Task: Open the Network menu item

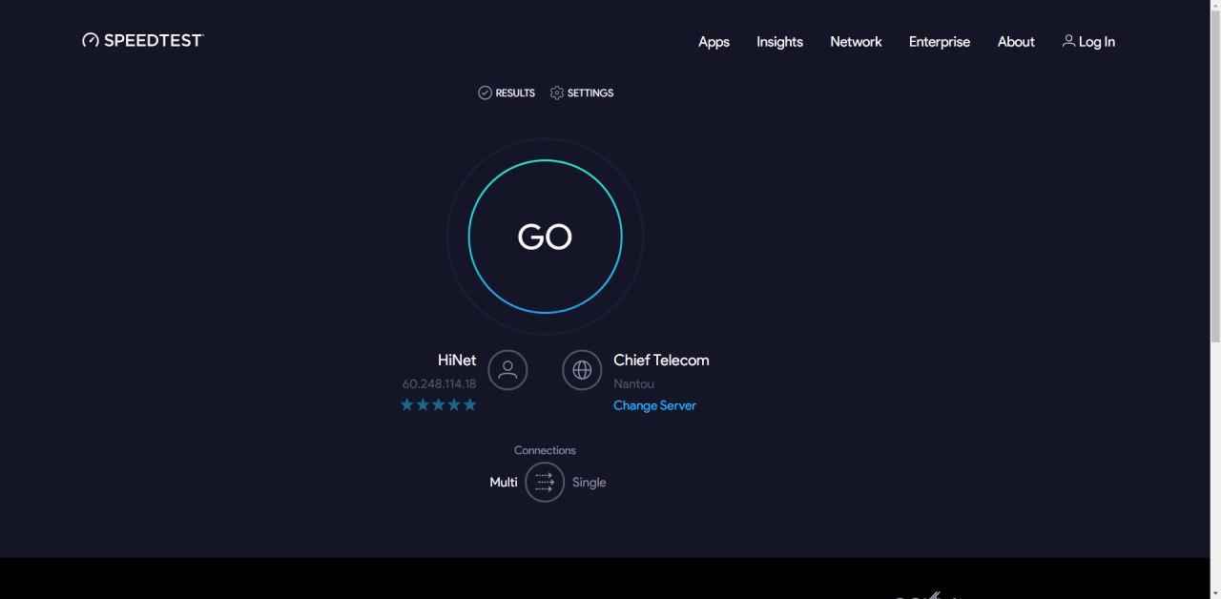Action: [856, 42]
